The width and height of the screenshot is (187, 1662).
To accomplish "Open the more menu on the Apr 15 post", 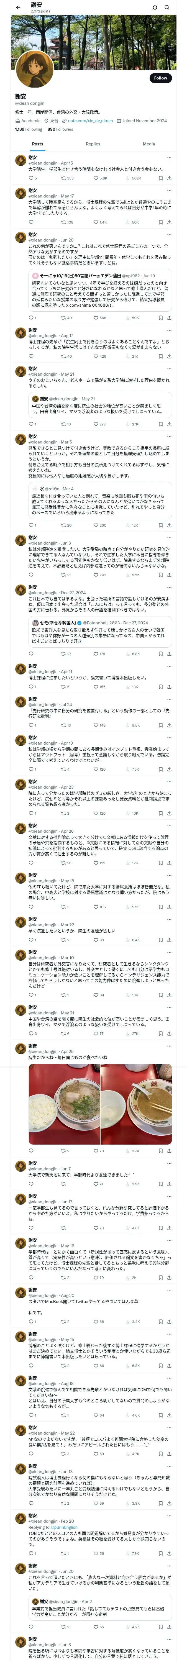I will coord(170,157).
